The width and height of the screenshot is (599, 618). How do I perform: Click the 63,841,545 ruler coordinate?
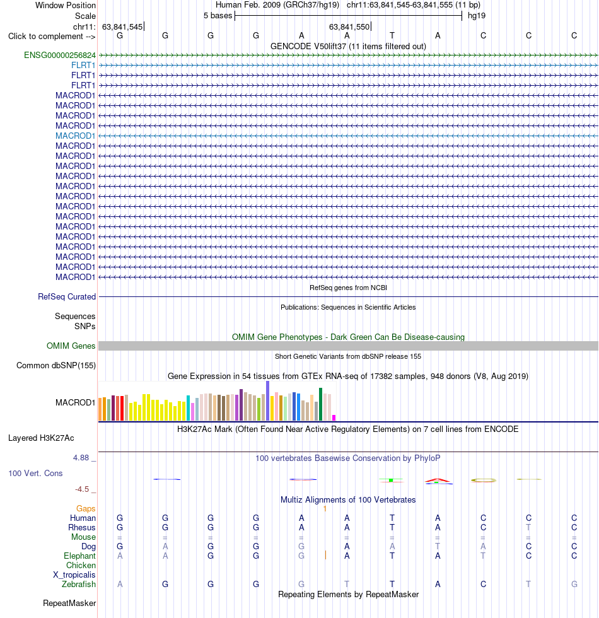tap(122, 26)
